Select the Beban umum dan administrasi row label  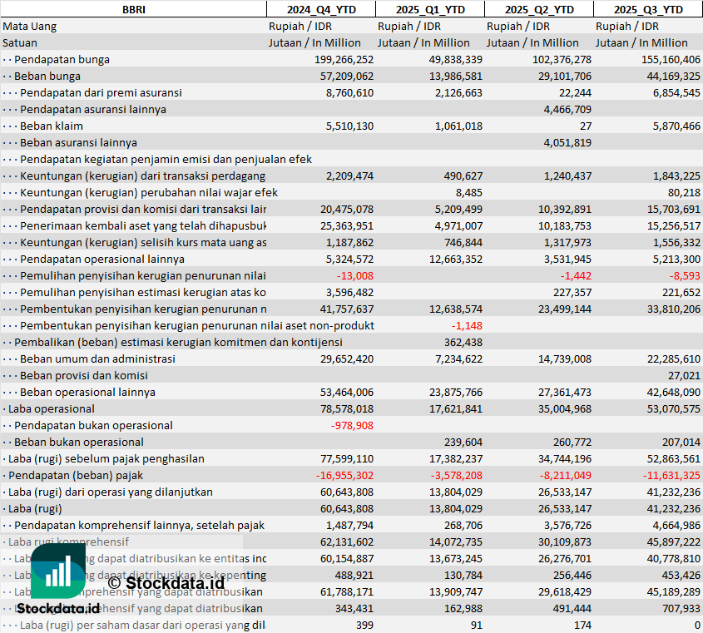click(x=97, y=359)
